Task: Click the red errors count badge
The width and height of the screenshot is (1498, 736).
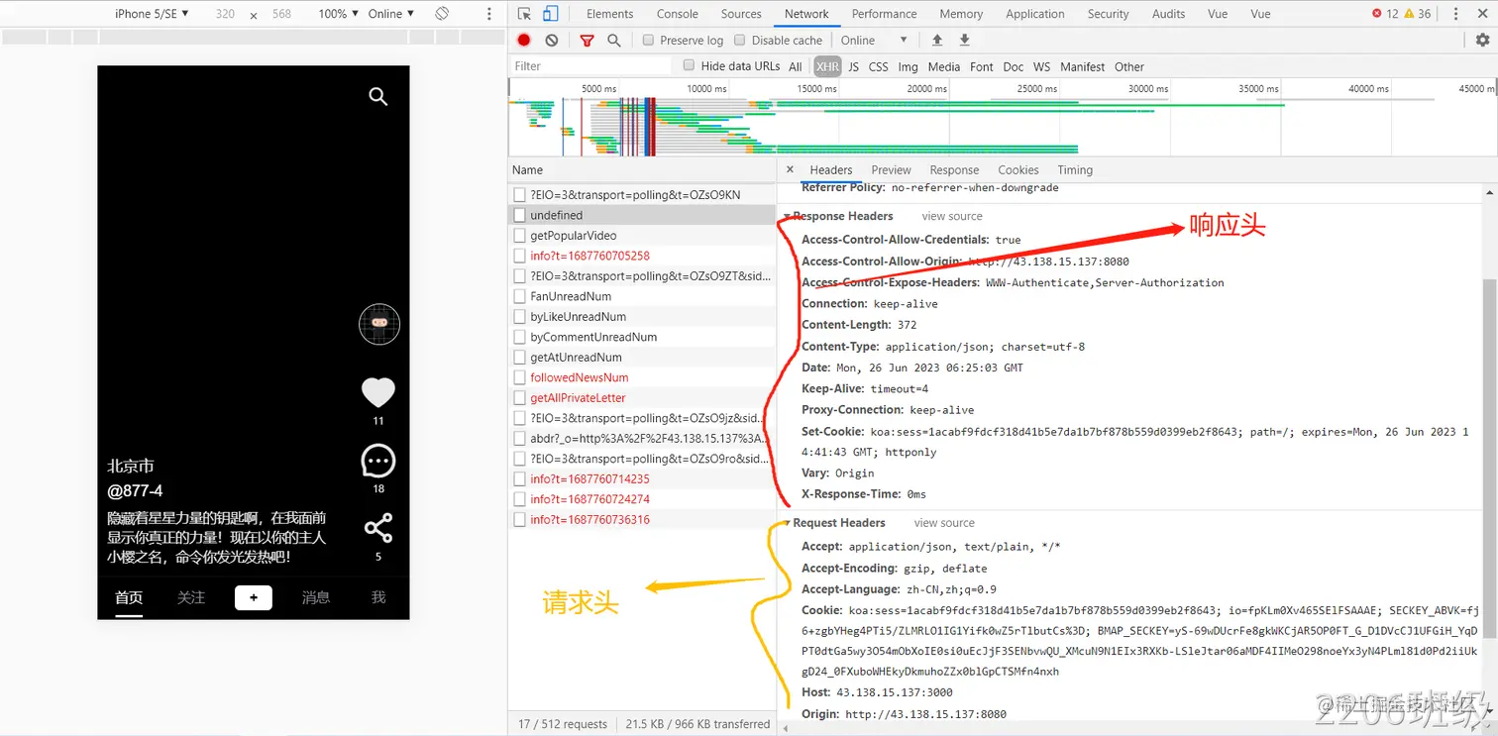Action: click(1385, 14)
